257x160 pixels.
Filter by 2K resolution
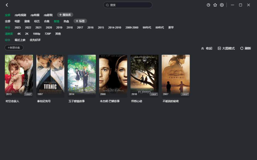(27, 34)
